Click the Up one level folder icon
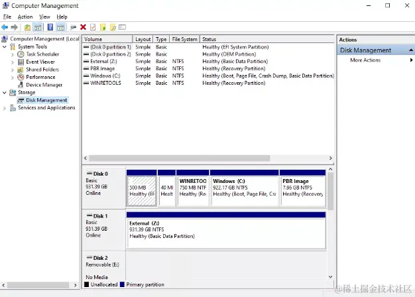 pyautogui.click(x=27, y=27)
